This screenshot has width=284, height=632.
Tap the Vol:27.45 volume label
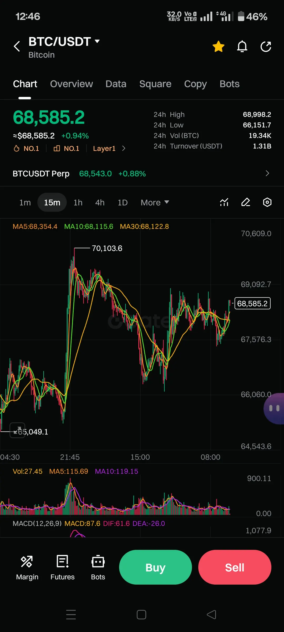point(28,471)
